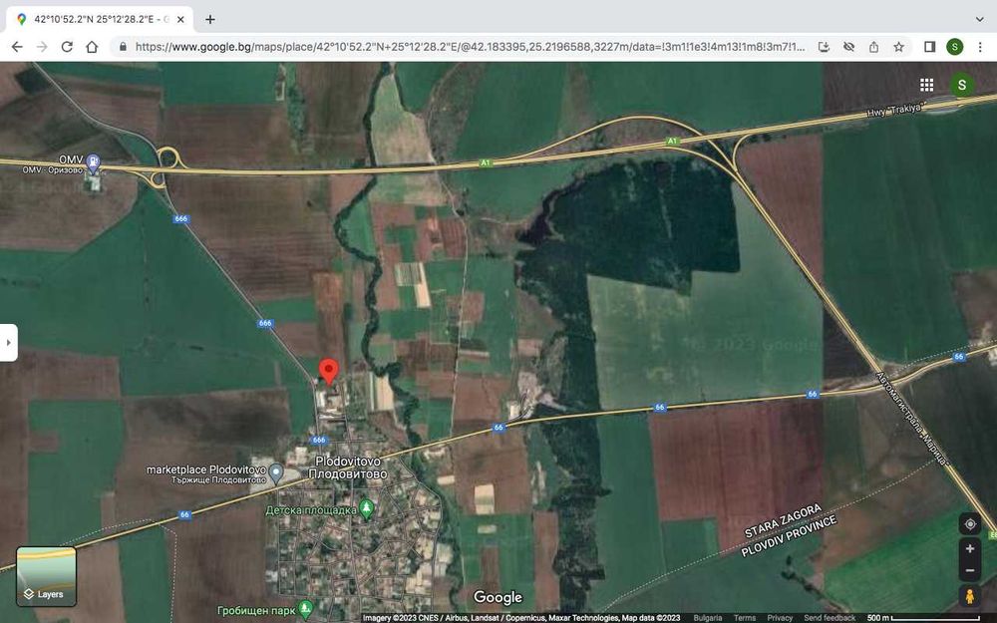Click the PLOVDIV PROVINCE label
Image resolution: width=997 pixels, height=623 pixels.
click(x=789, y=536)
